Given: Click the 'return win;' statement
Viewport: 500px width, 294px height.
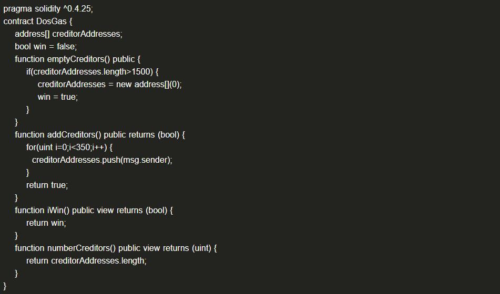Looking at the screenshot, I should click(46, 223).
